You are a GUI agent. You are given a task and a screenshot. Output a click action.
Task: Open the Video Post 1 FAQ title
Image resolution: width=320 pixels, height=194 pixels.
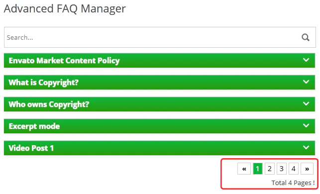pos(31,148)
